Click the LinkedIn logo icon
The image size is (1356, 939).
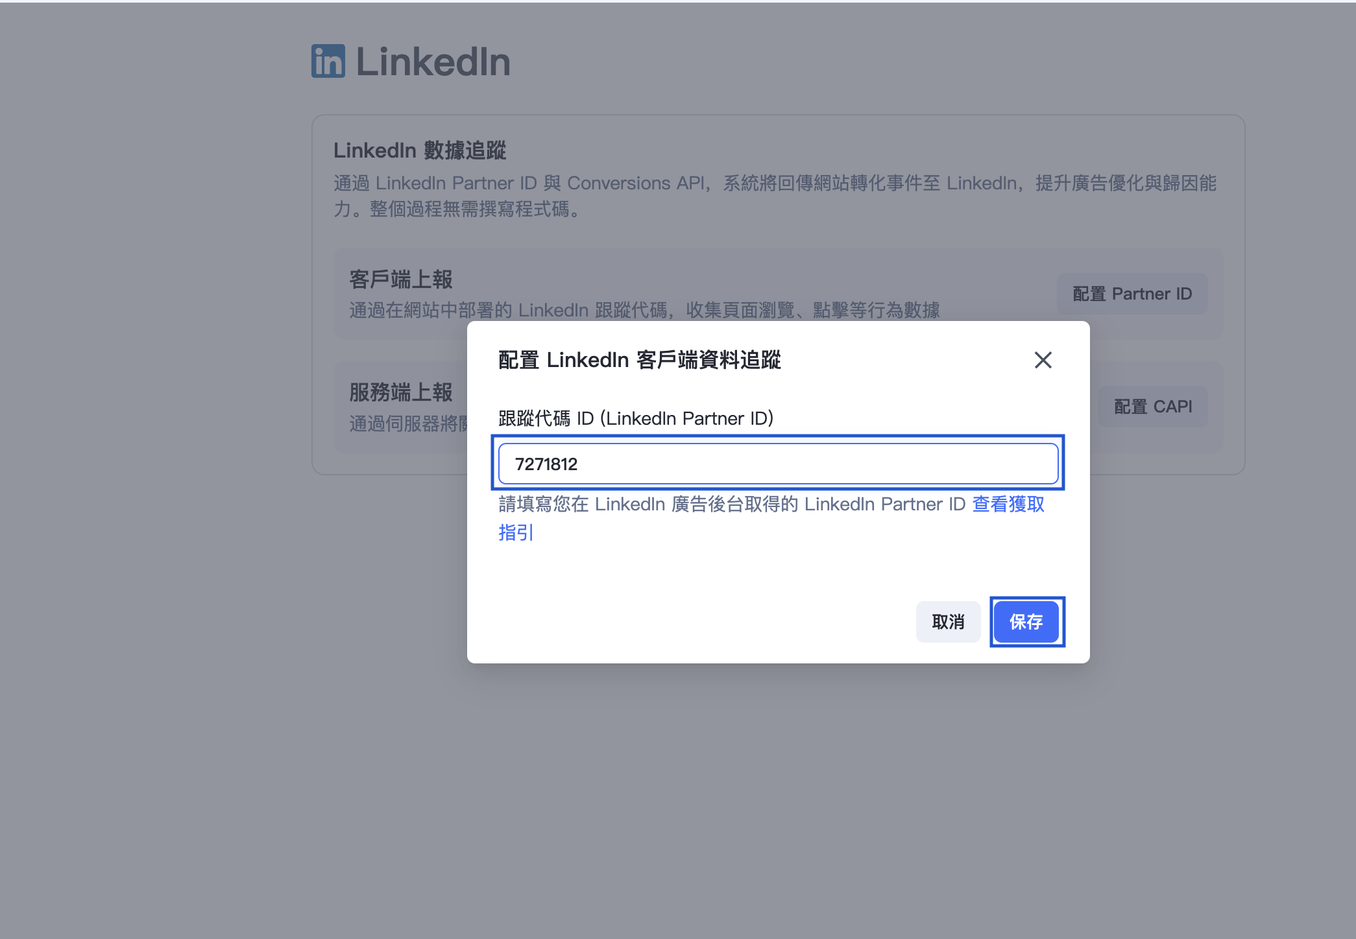click(x=328, y=61)
